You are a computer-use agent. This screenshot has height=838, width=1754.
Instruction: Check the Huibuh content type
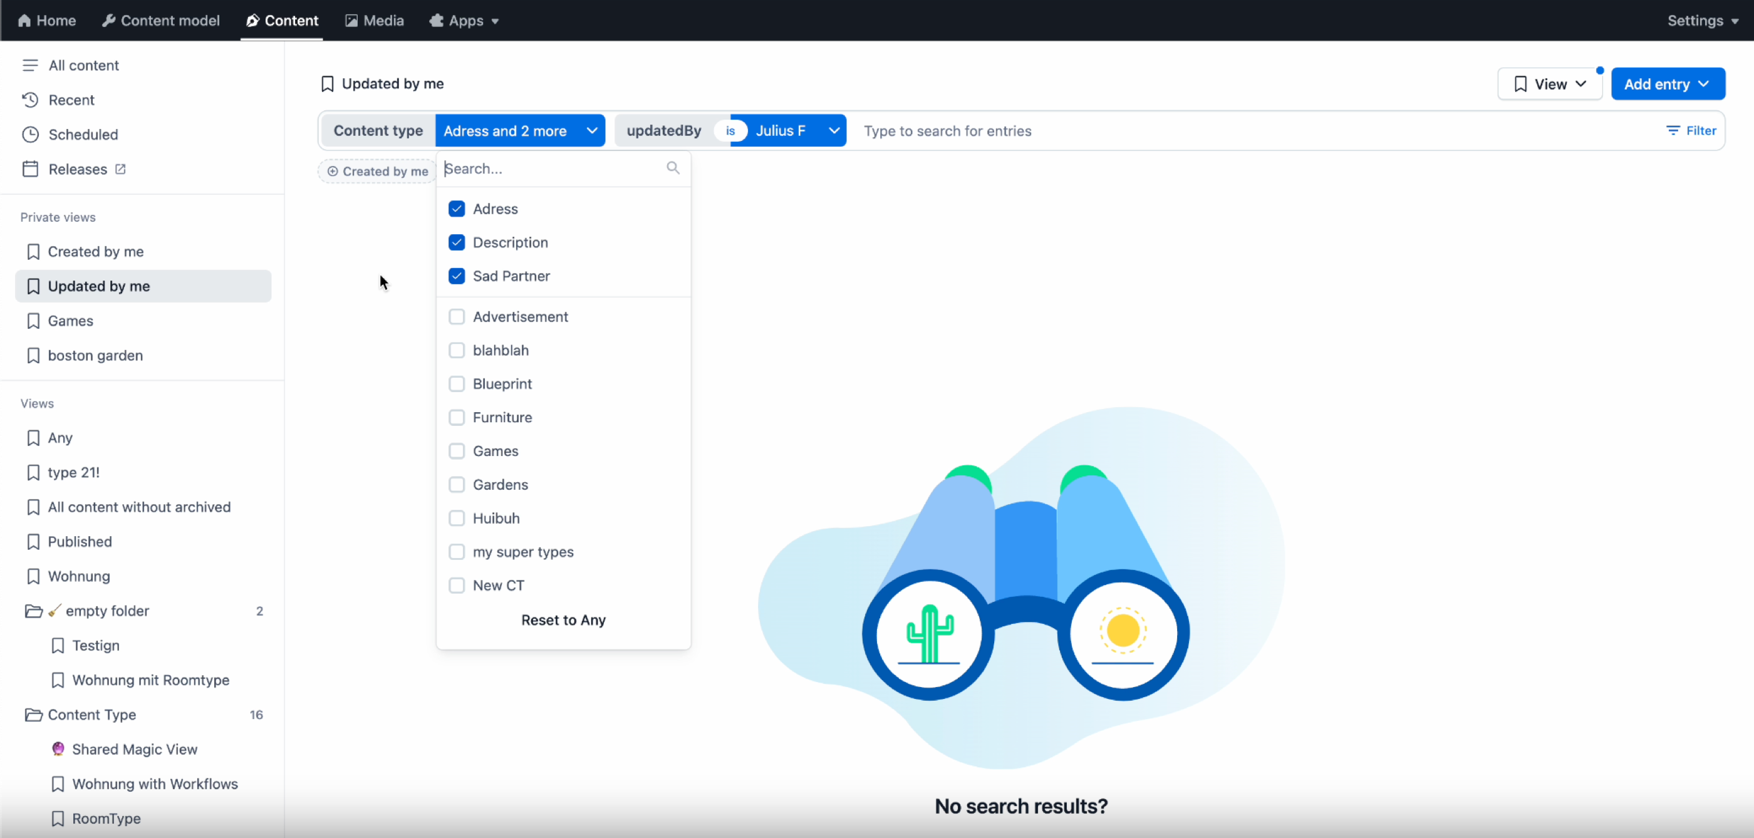click(457, 518)
